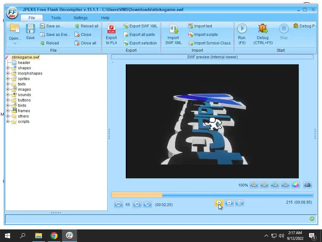
Task: Click Import scripts
Action: (x=203, y=35)
